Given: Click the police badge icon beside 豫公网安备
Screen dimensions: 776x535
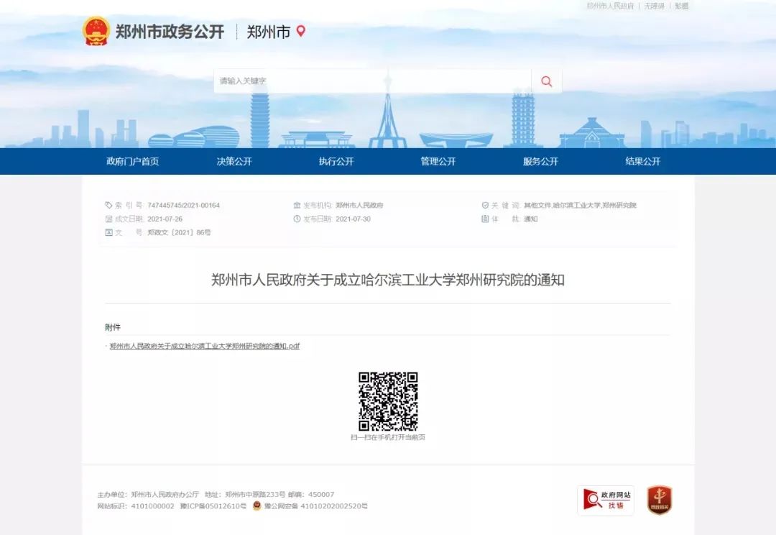Looking at the screenshot, I should [x=257, y=506].
